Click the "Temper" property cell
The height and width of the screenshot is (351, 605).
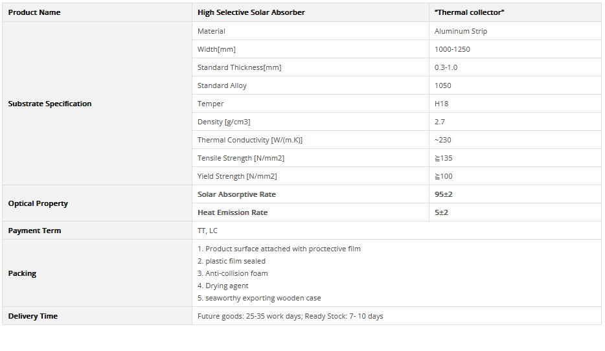click(x=211, y=104)
